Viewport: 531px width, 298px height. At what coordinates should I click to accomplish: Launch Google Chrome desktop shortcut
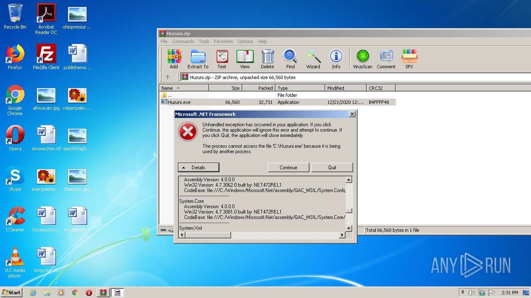click(15, 101)
